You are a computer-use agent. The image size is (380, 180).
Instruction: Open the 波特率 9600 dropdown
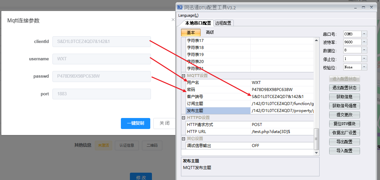364,42
